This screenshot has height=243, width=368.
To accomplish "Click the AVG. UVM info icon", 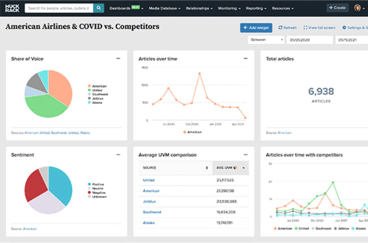I will coord(235,168).
